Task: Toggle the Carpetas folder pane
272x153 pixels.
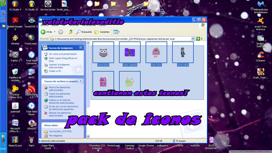Action: click(x=102, y=32)
